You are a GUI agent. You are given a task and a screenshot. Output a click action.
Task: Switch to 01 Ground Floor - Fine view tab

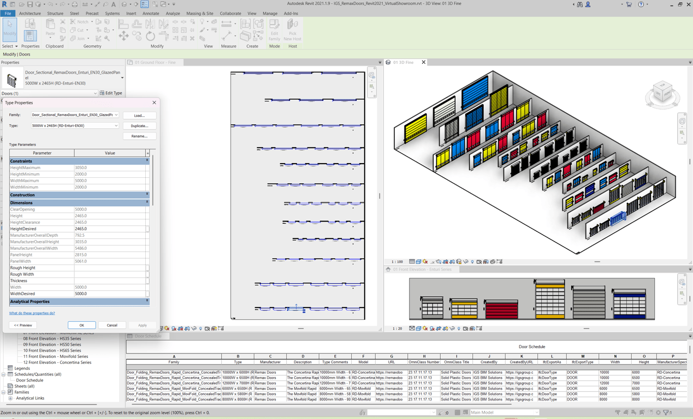click(155, 63)
